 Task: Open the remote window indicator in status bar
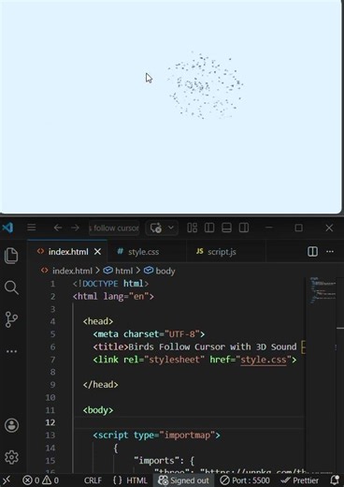[x=7, y=480]
